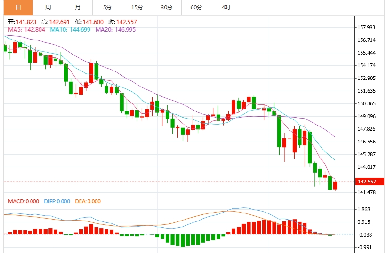Image resolution: width=386 pixels, height=253 pixels.
Task: Click the 开:141.823 open price value
Action: (x=22, y=22)
